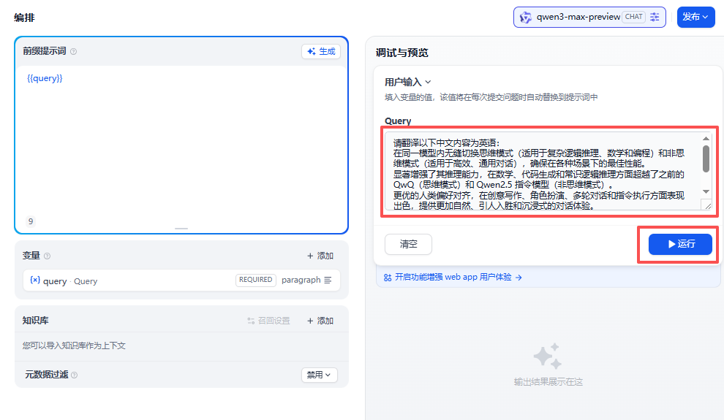Screen dimensions: 724x420
Task: Click the CHAT mode badge
Action: point(633,17)
